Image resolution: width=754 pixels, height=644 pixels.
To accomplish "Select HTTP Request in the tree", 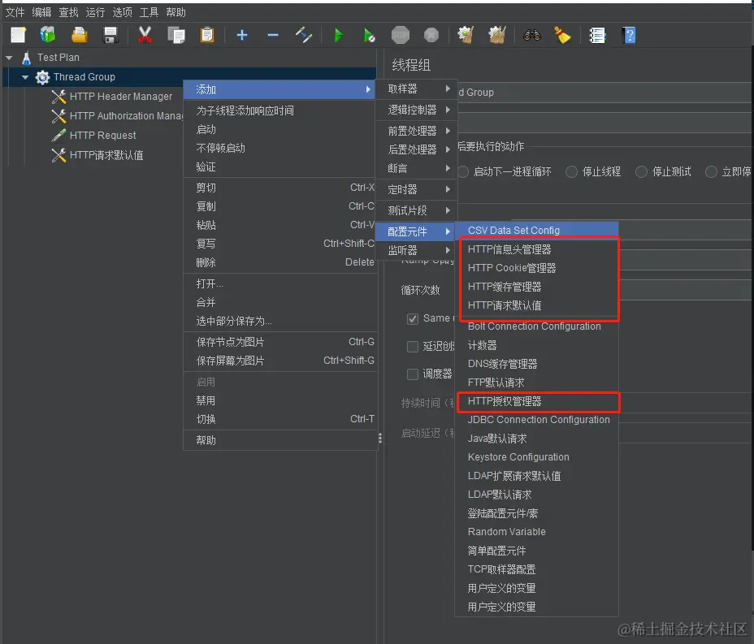I will tap(103, 136).
